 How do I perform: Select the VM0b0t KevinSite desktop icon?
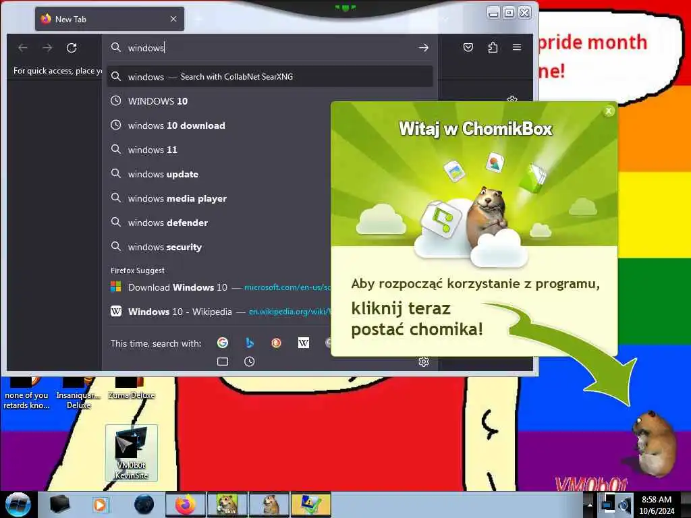pyautogui.click(x=132, y=453)
